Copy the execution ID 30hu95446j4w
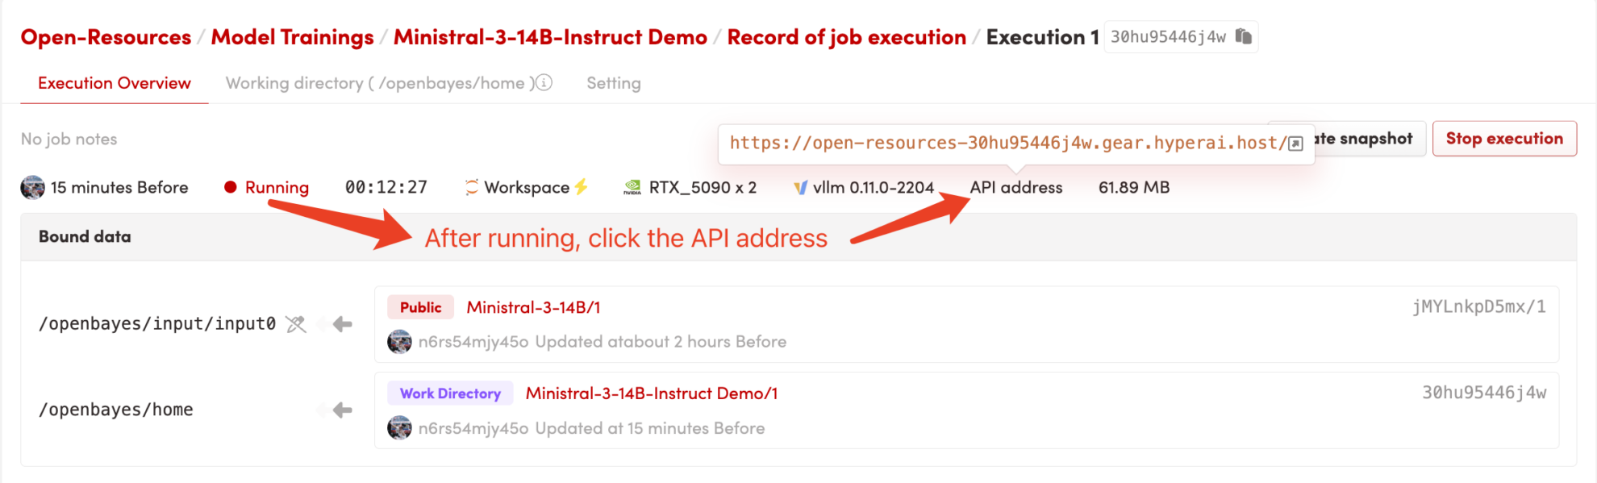The width and height of the screenshot is (1597, 483). click(x=1243, y=36)
